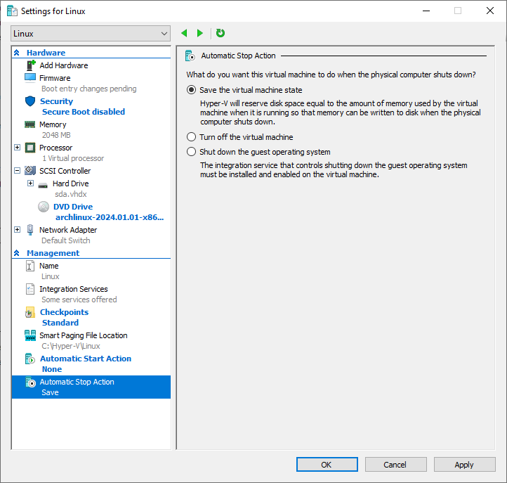This screenshot has width=507, height=483.
Task: Click the Apply button
Action: [464, 465]
